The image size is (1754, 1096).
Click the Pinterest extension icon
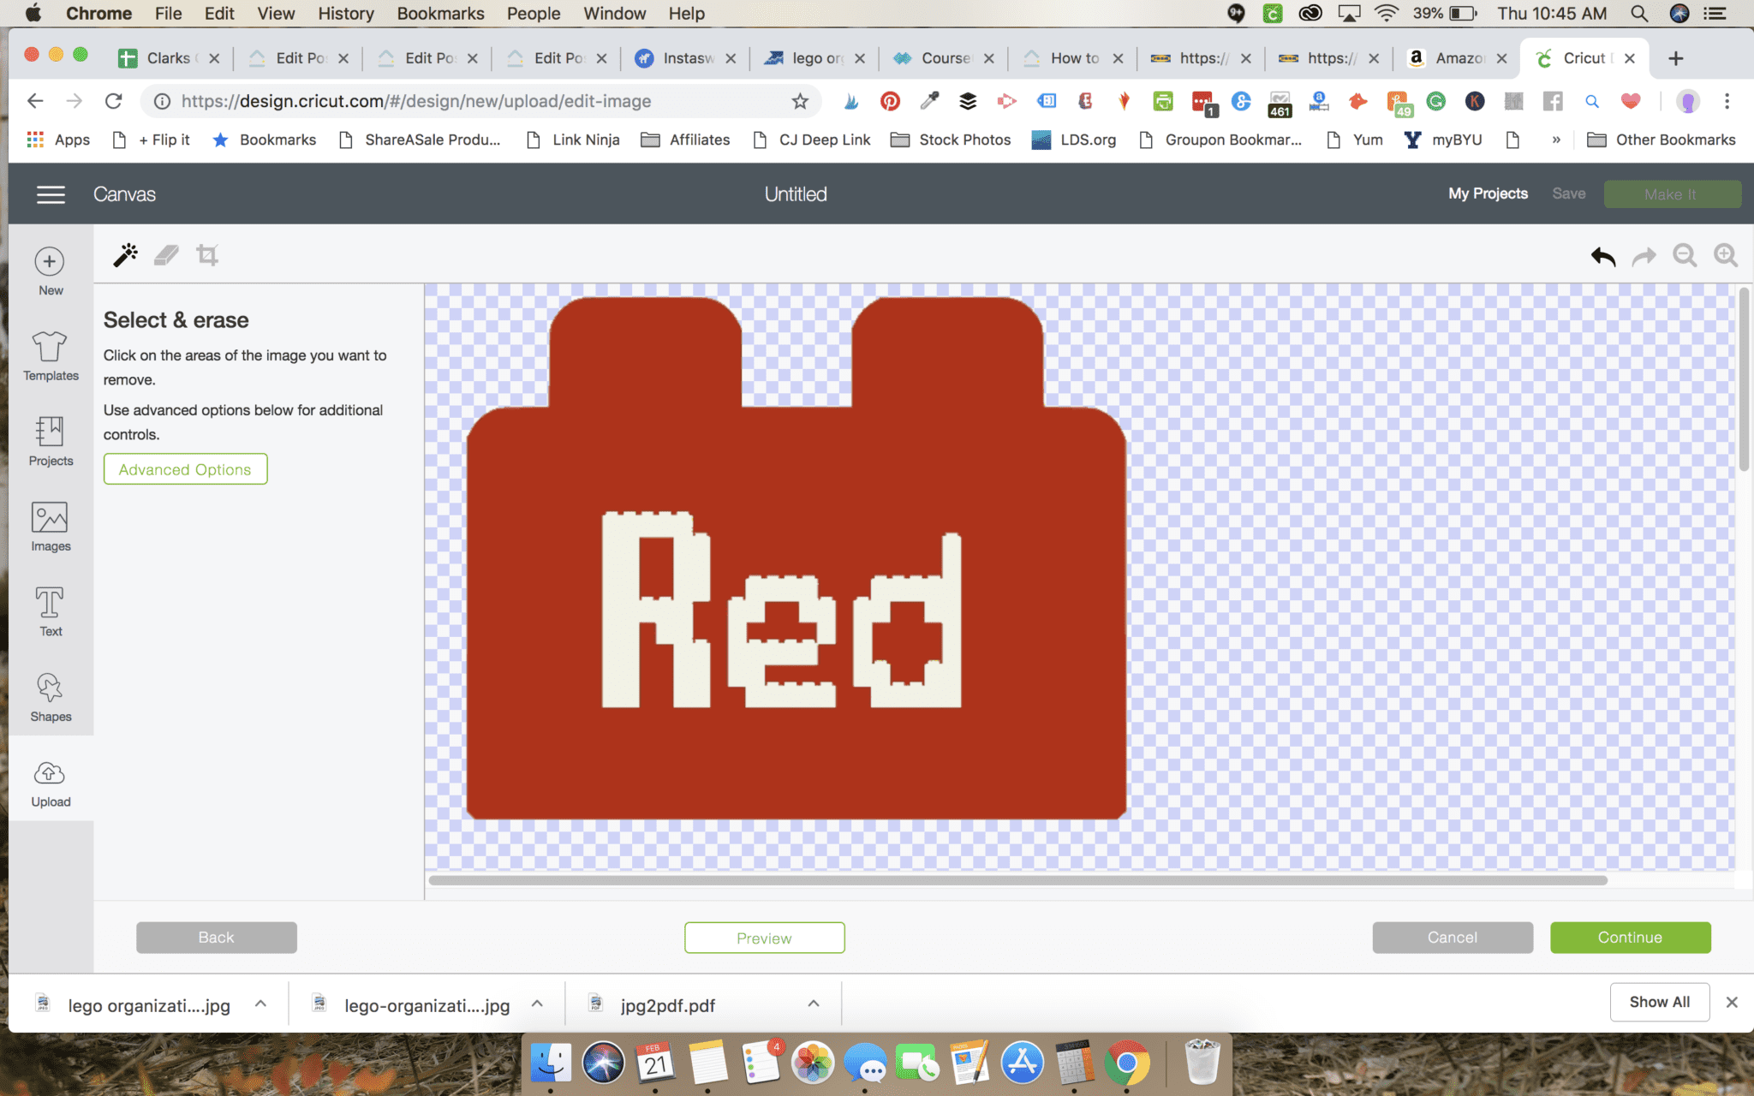890,101
